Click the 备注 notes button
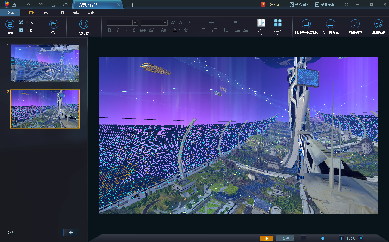This screenshot has height=242, width=389. [285, 238]
